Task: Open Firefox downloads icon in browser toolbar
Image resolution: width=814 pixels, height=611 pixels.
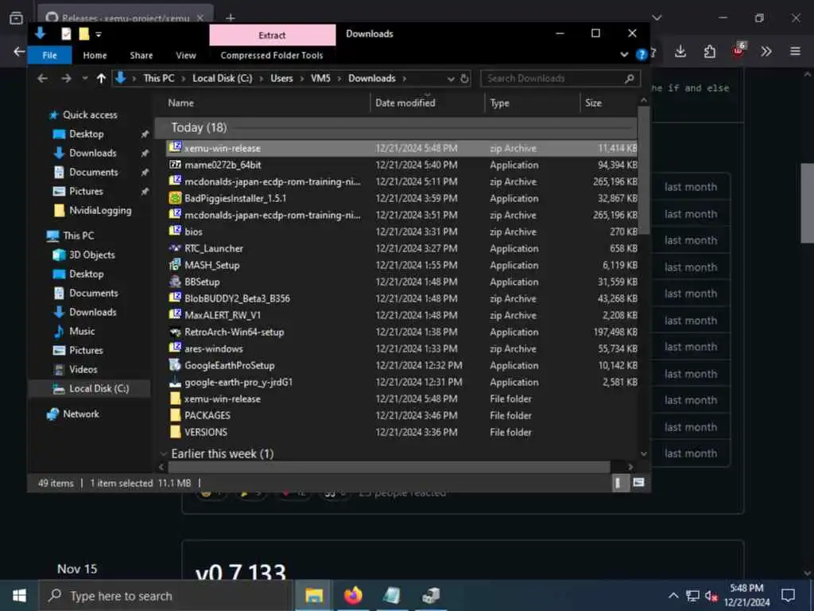Action: point(680,51)
